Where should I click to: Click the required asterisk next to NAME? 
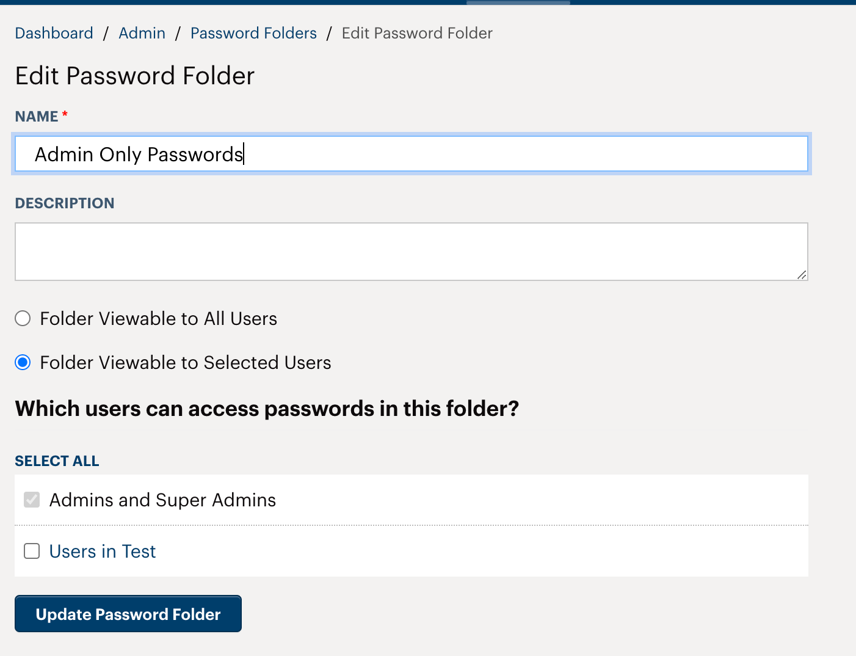click(65, 114)
